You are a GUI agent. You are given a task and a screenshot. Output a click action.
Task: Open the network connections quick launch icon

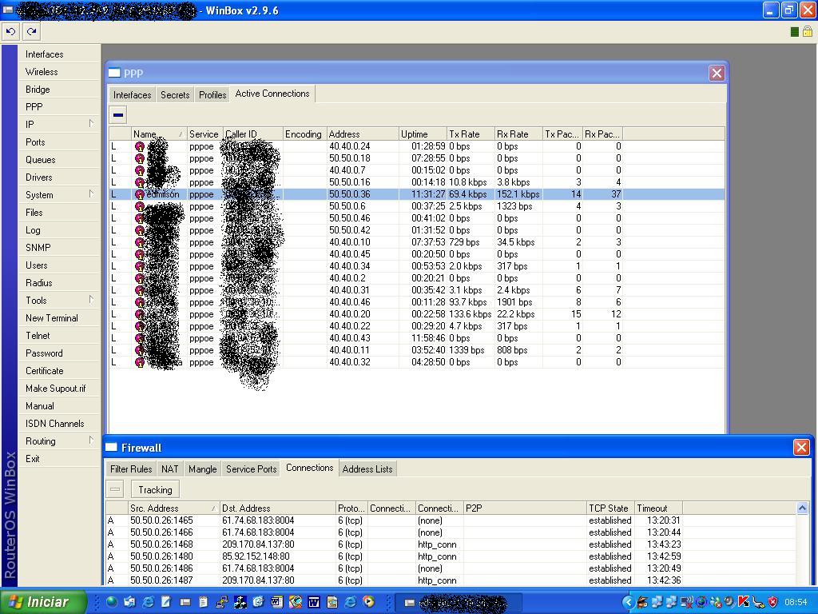[x=222, y=602]
